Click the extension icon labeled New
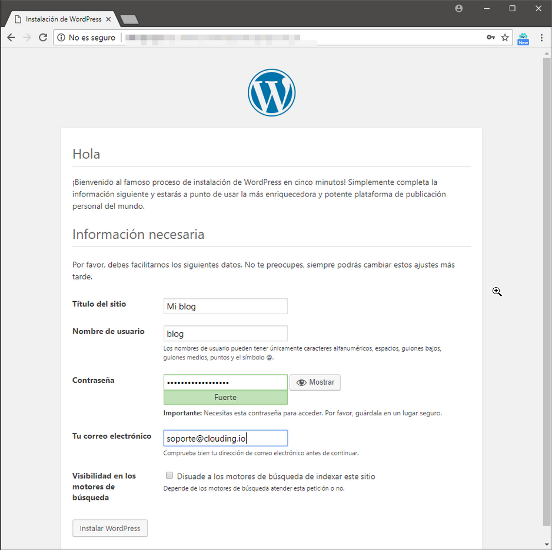This screenshot has width=552, height=550. (523, 39)
